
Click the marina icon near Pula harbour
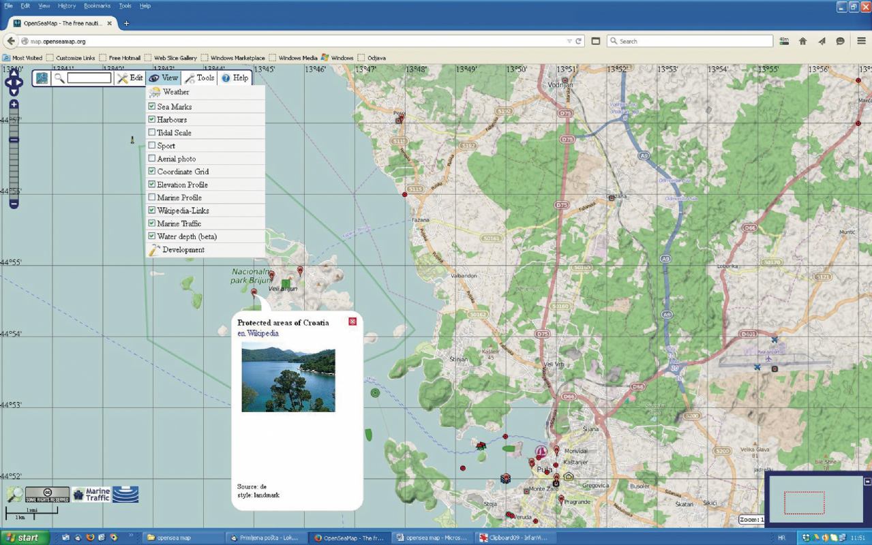tap(541, 452)
